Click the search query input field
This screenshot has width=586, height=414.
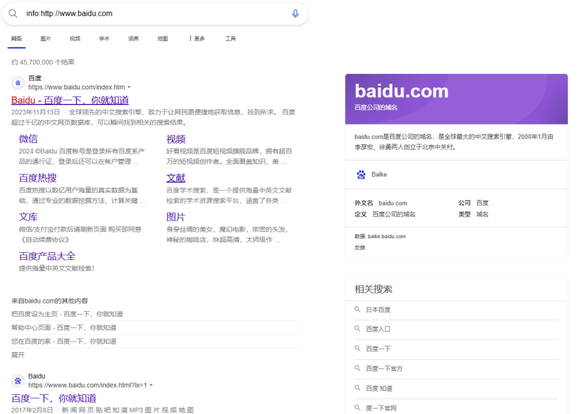pyautogui.click(x=155, y=14)
